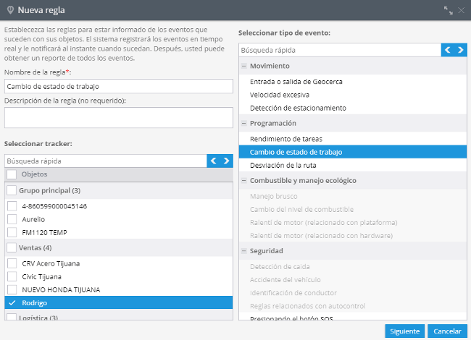471x340 pixels.
Task: Click previous arrow in event type search
Action: pos(448,50)
